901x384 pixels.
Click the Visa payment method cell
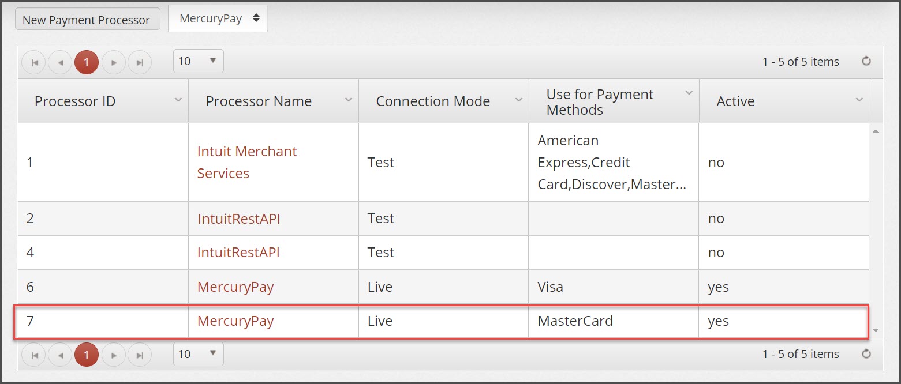[614, 287]
